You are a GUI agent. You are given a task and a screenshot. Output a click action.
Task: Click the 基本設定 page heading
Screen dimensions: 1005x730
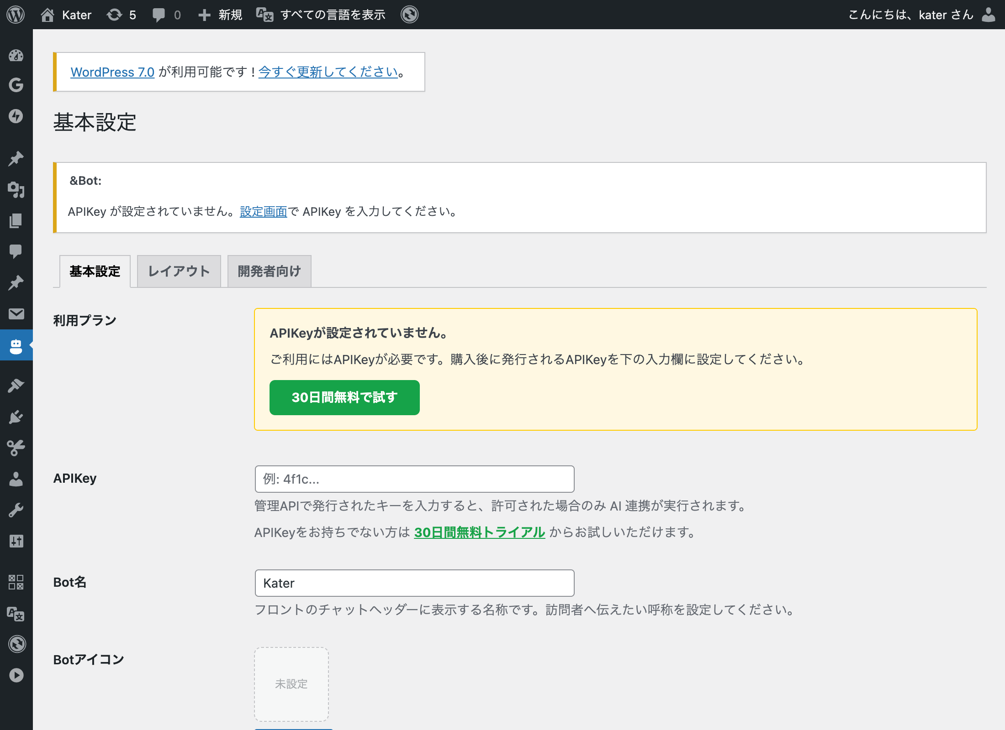[95, 122]
